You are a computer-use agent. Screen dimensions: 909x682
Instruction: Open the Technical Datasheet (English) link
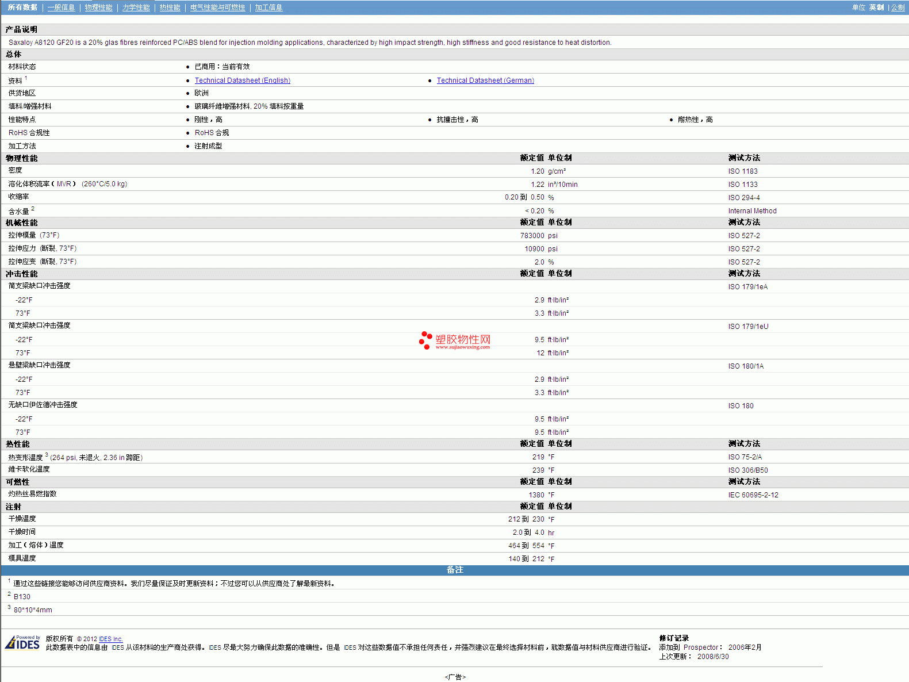(242, 81)
